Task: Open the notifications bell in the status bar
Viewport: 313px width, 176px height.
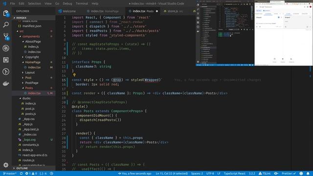Action: click(308, 174)
